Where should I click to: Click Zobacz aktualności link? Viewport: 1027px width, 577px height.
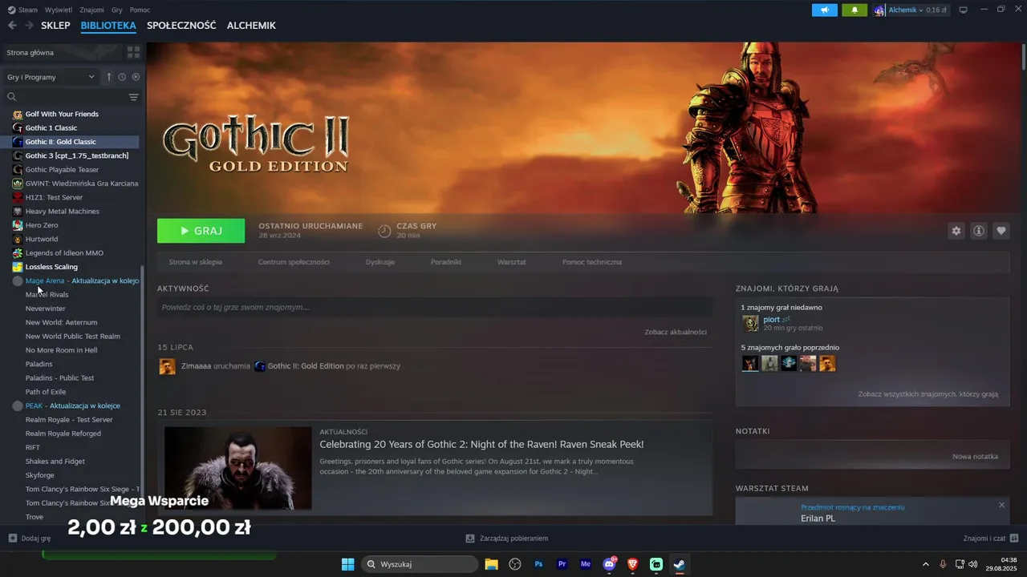point(676,332)
